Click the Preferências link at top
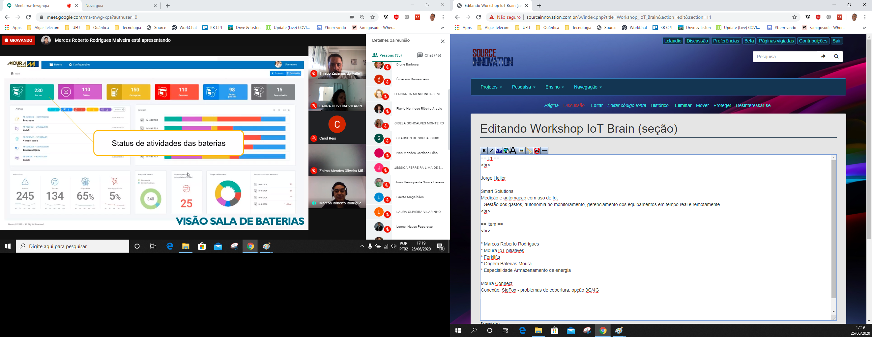 [726, 41]
